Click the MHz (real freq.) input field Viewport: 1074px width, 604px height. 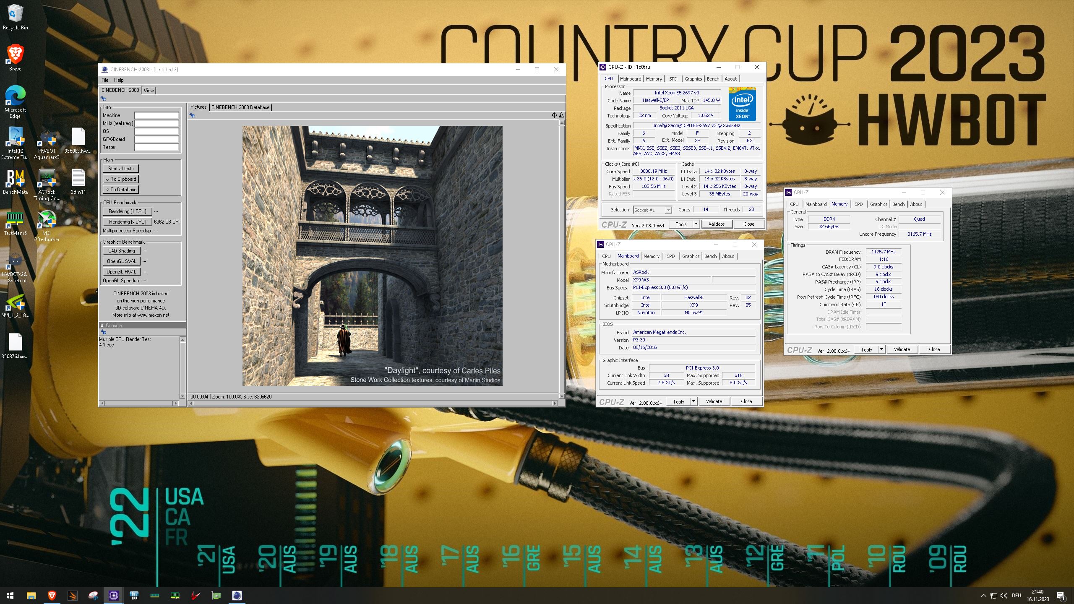pos(156,123)
